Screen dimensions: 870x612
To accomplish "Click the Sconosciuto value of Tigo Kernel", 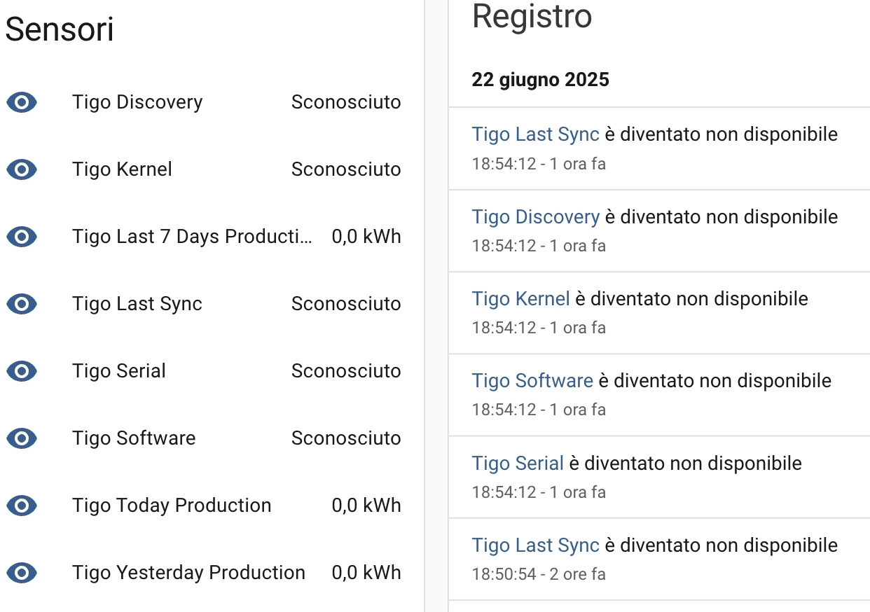I will [x=345, y=169].
